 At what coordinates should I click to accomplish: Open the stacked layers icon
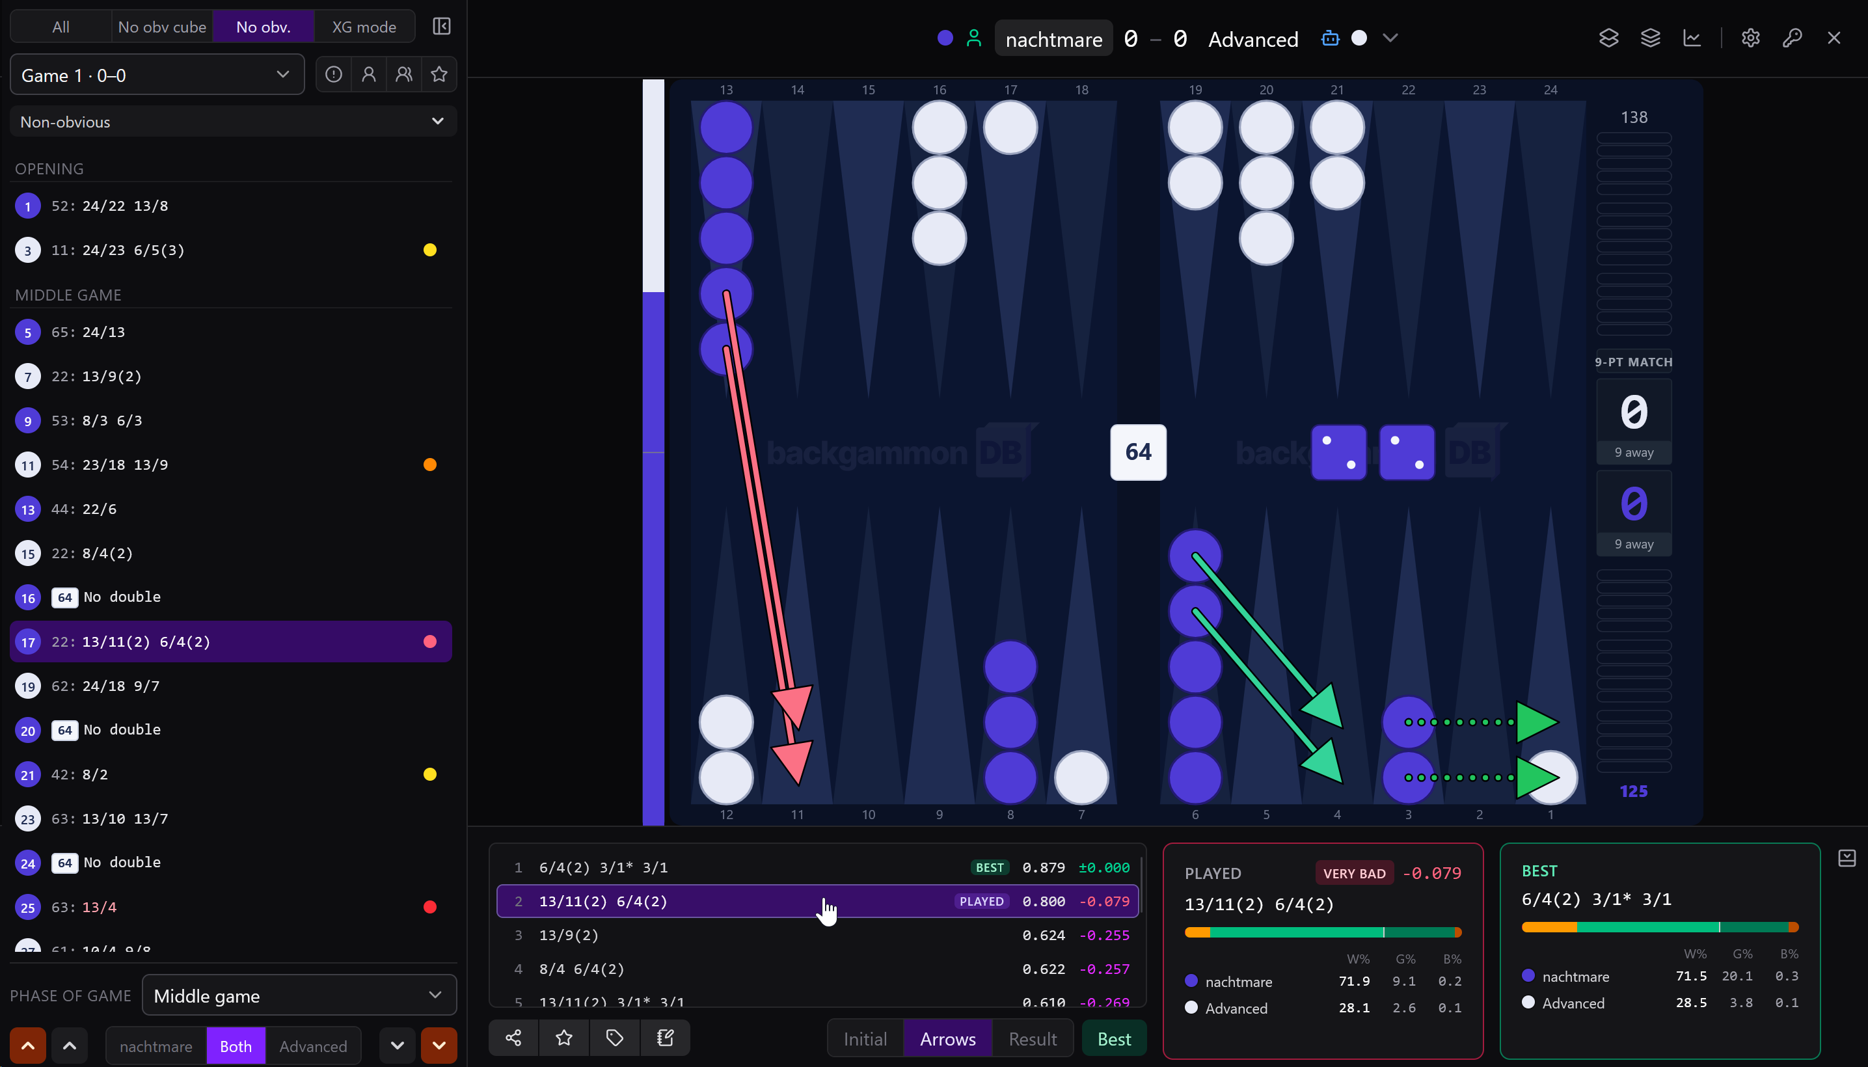[1650, 38]
